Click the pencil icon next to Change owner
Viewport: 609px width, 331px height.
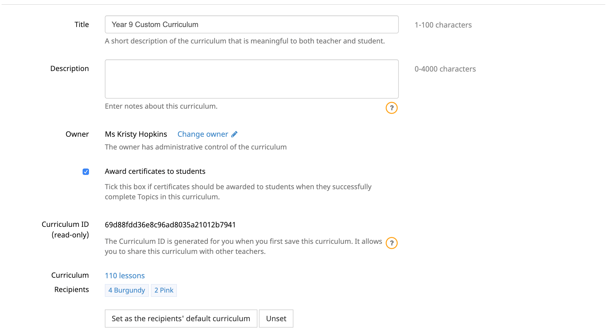click(x=234, y=134)
